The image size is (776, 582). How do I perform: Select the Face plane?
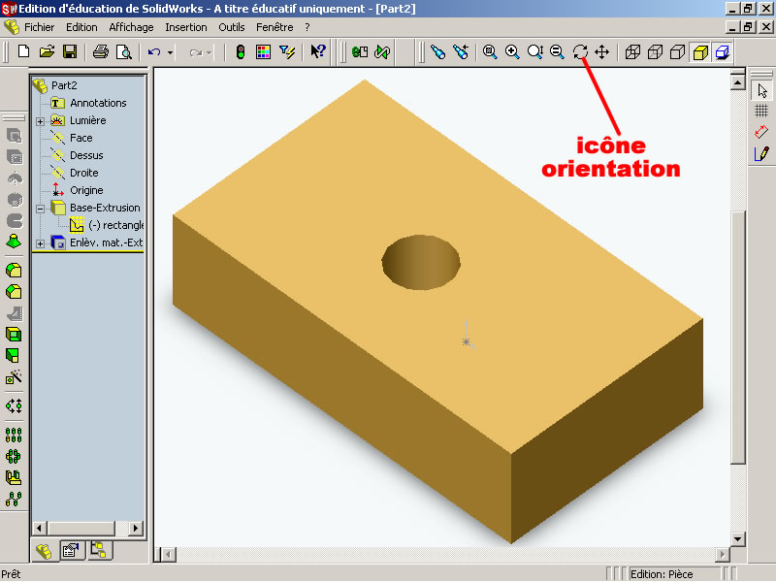pos(81,138)
